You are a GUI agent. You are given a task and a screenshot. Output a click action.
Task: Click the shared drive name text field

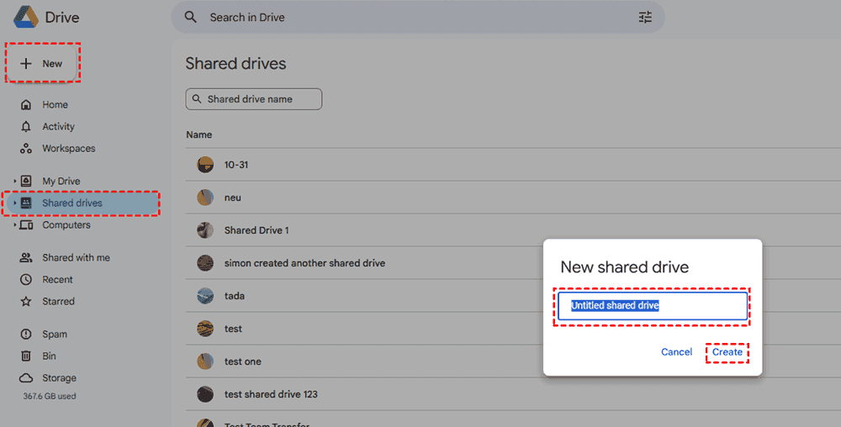(652, 306)
